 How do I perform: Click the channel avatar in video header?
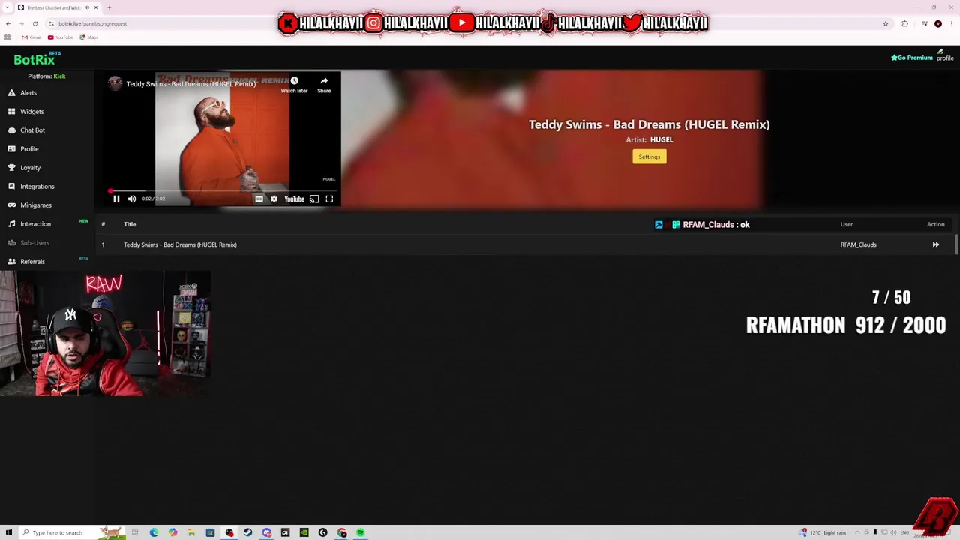115,83
